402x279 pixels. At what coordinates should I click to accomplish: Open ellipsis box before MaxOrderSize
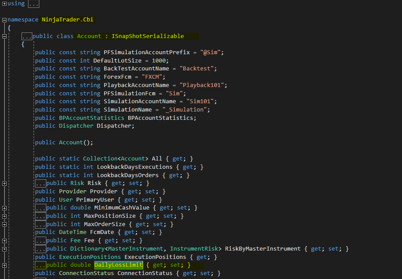click(x=41, y=224)
